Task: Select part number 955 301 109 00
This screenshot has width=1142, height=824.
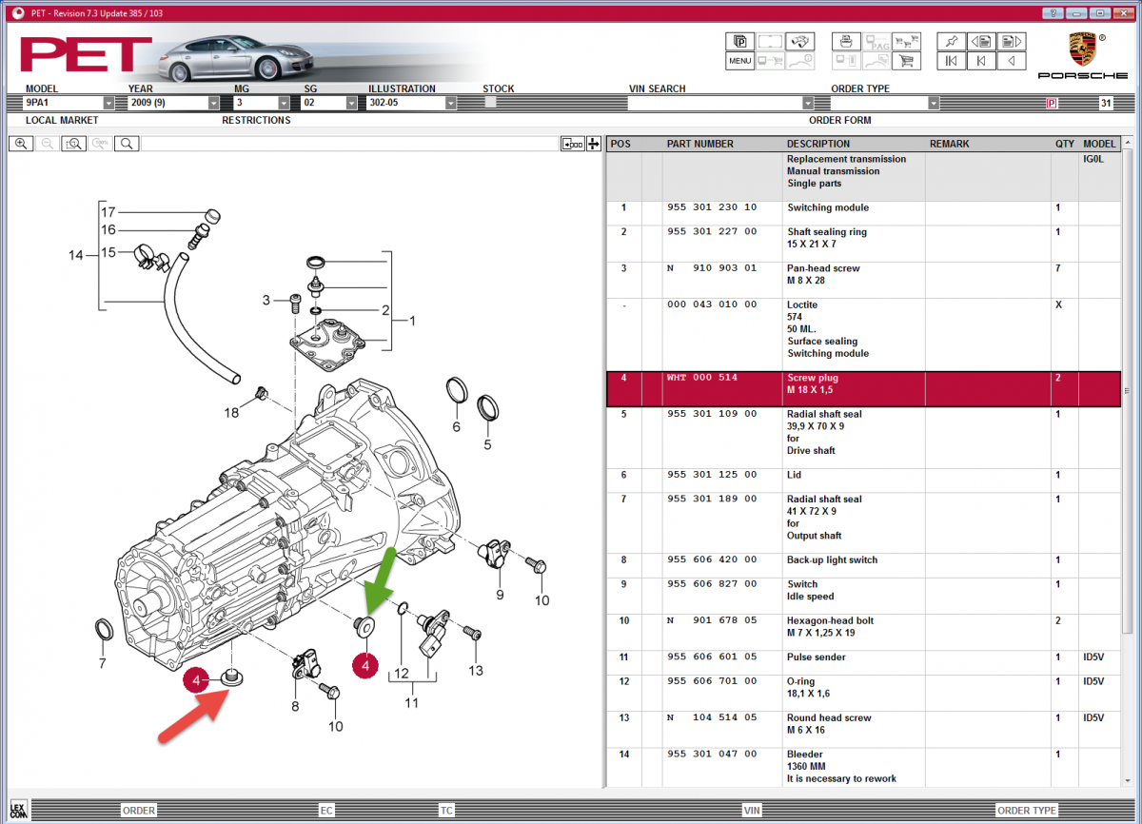Action: coord(712,414)
